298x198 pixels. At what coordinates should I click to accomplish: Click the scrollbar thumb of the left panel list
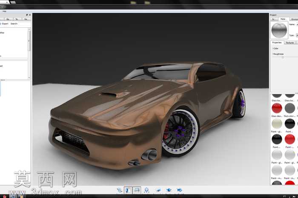pos(29,41)
